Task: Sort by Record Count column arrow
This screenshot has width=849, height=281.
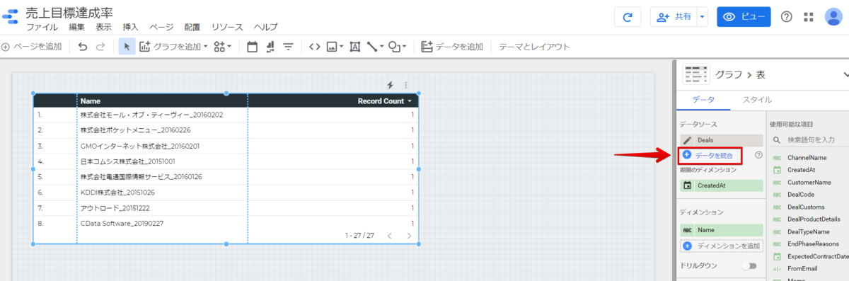Action: pyautogui.click(x=409, y=101)
